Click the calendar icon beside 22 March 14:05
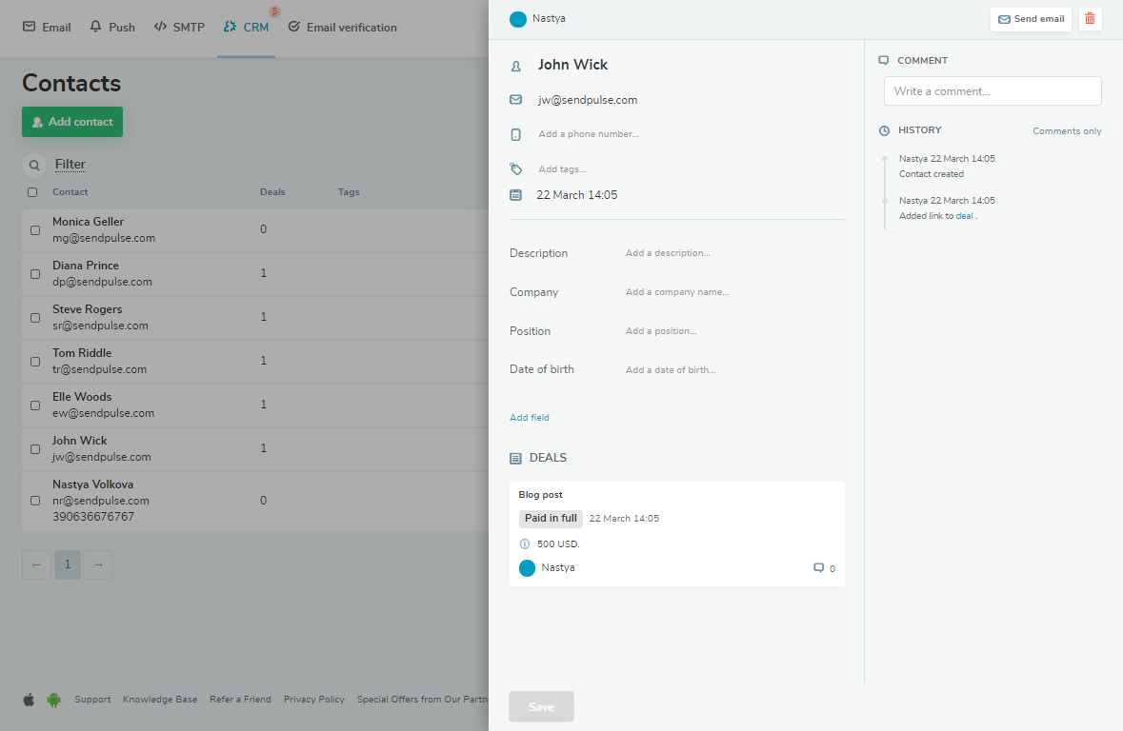Image resolution: width=1123 pixels, height=731 pixels. [515, 195]
